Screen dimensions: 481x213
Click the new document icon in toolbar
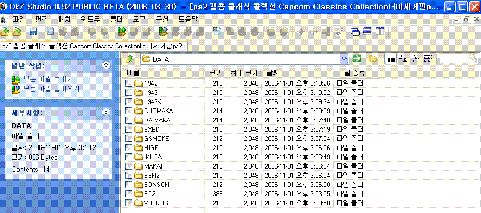217,31
